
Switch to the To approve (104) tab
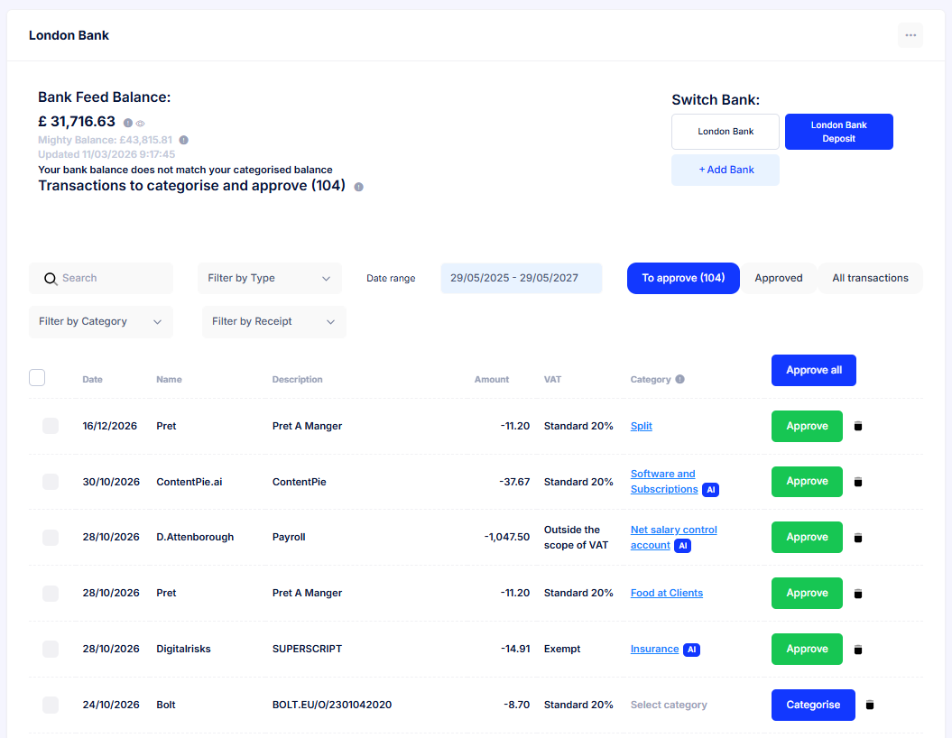pos(683,279)
